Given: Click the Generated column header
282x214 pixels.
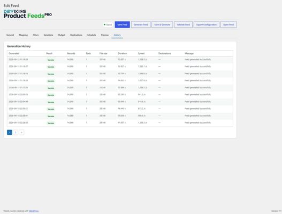Looking at the screenshot, I should (14, 53).
